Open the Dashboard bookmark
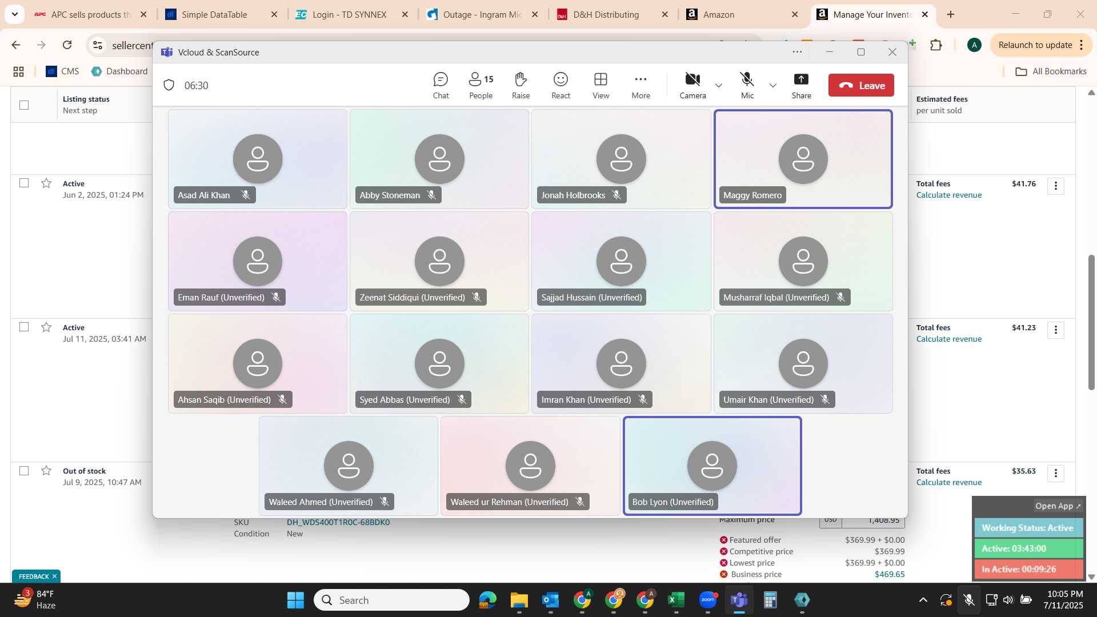 (x=119, y=71)
